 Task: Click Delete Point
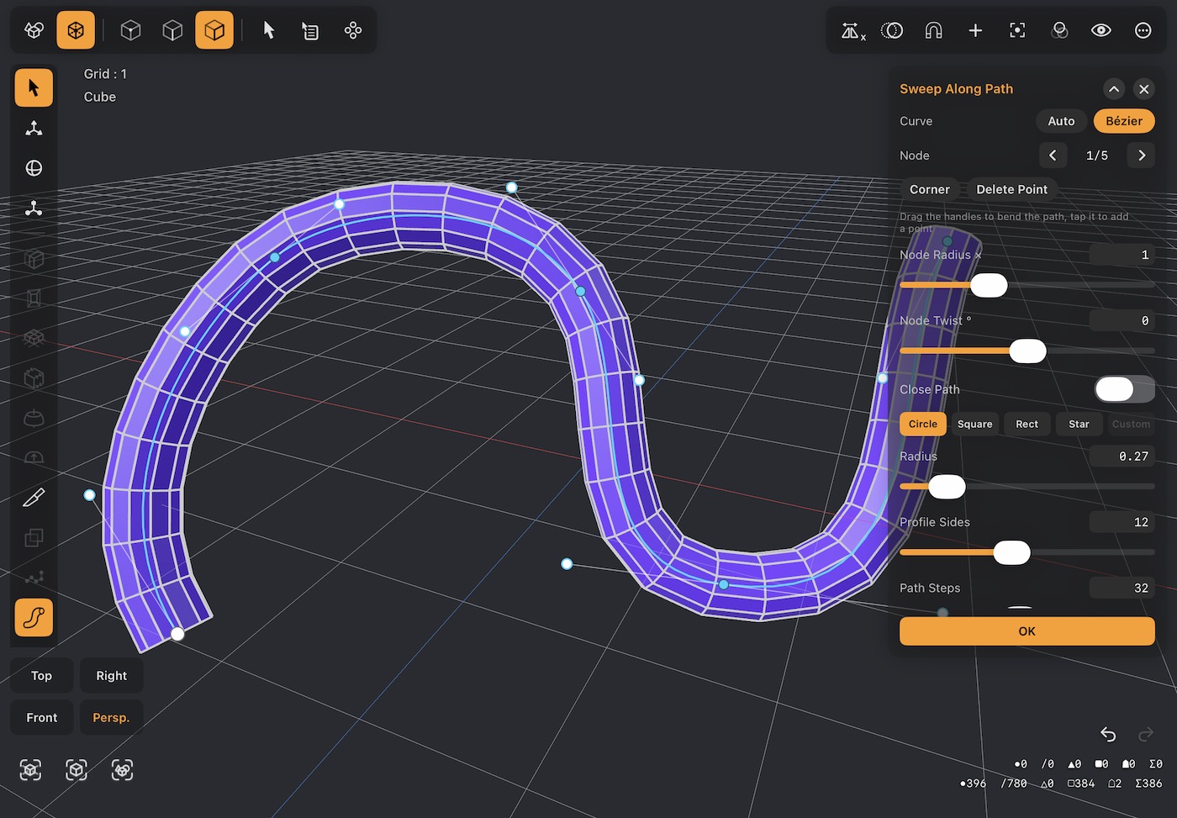pos(1012,190)
